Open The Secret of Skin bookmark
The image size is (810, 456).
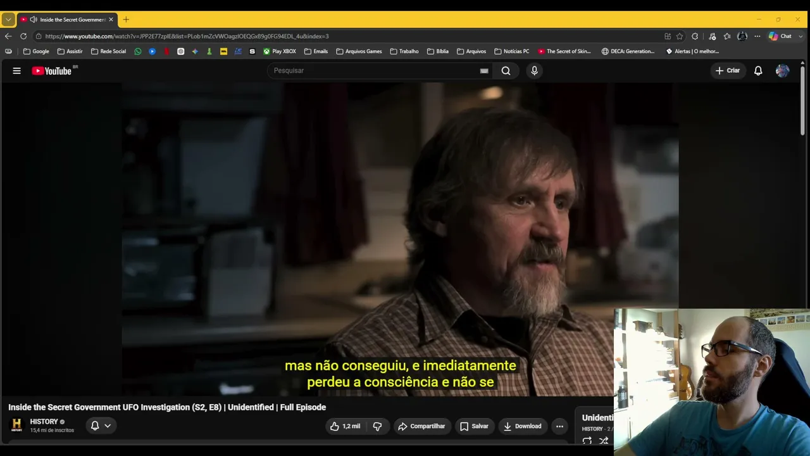point(564,51)
